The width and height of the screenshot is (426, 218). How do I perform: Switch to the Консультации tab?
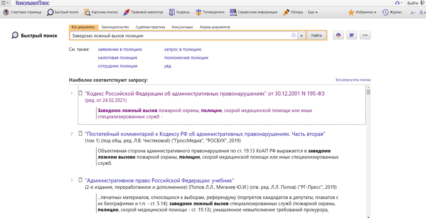coord(182,27)
